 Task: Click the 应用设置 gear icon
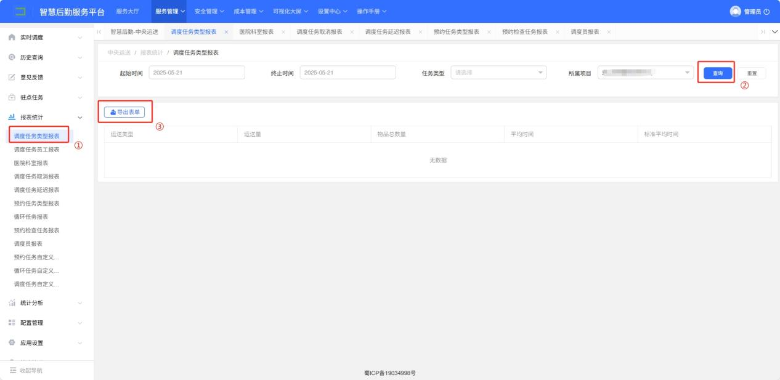point(11,342)
